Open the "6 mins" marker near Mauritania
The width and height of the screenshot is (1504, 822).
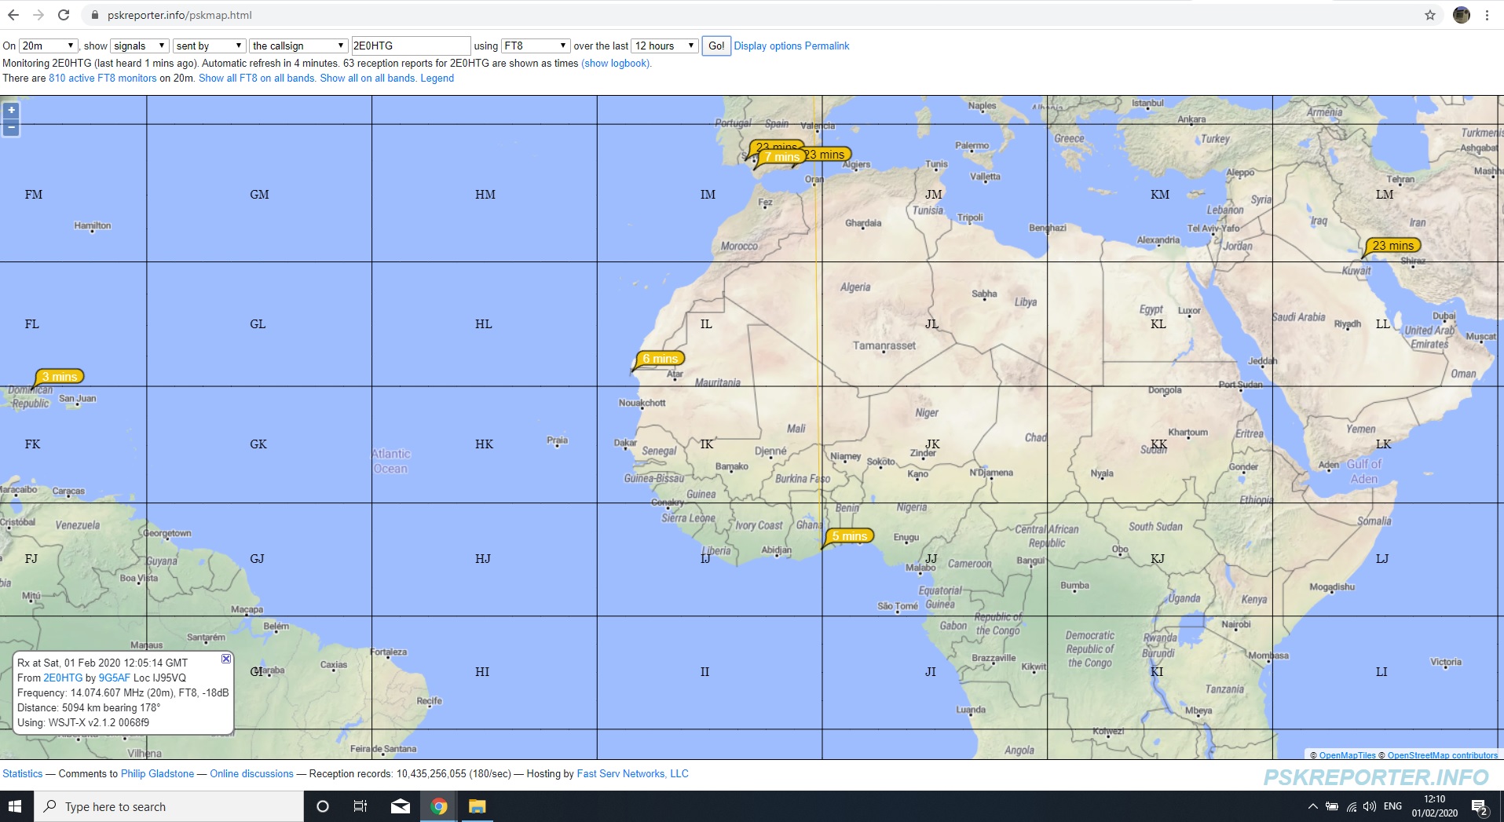pos(660,358)
